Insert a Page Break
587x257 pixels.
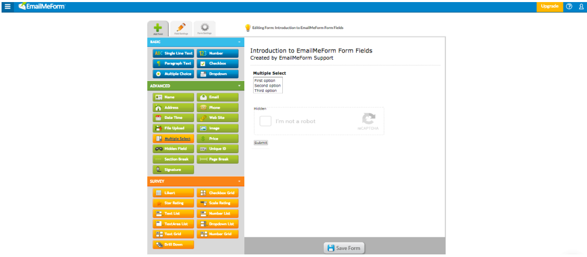tap(218, 159)
